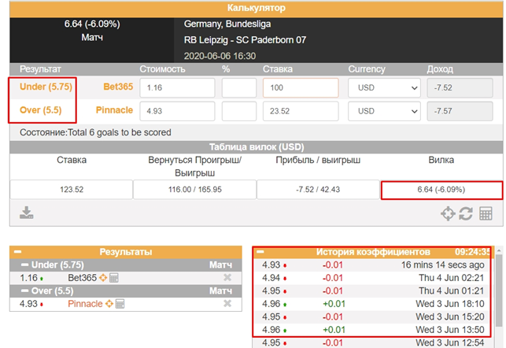The width and height of the screenshot is (506, 348).
Task: Click the Bet365 stake field showing 100
Action: 300,87
